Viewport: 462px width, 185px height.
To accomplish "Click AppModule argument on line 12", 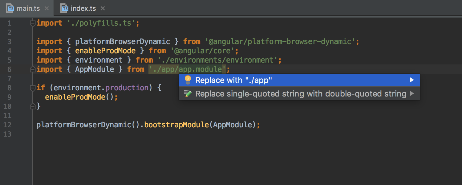I will [x=233, y=125].
